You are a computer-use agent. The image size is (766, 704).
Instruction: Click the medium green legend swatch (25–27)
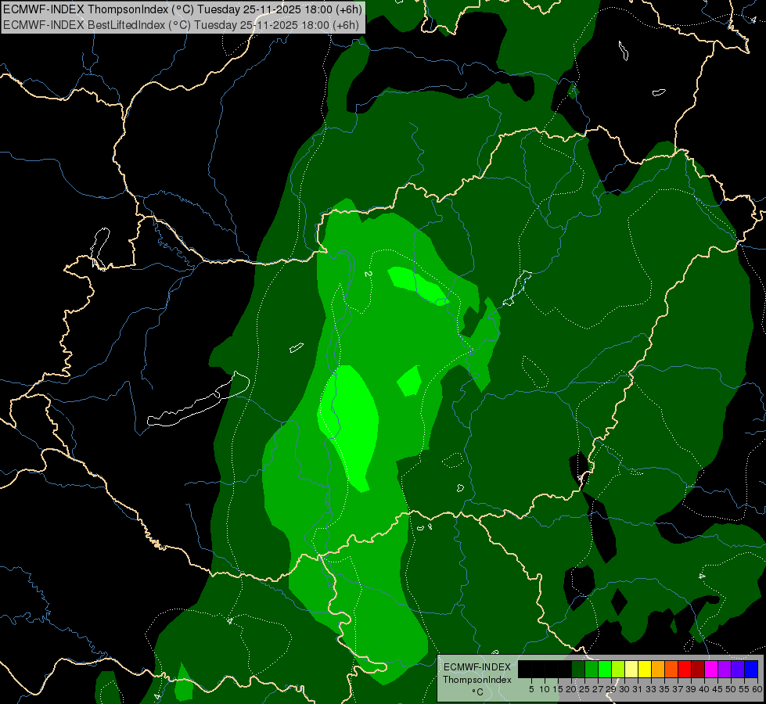point(592,669)
